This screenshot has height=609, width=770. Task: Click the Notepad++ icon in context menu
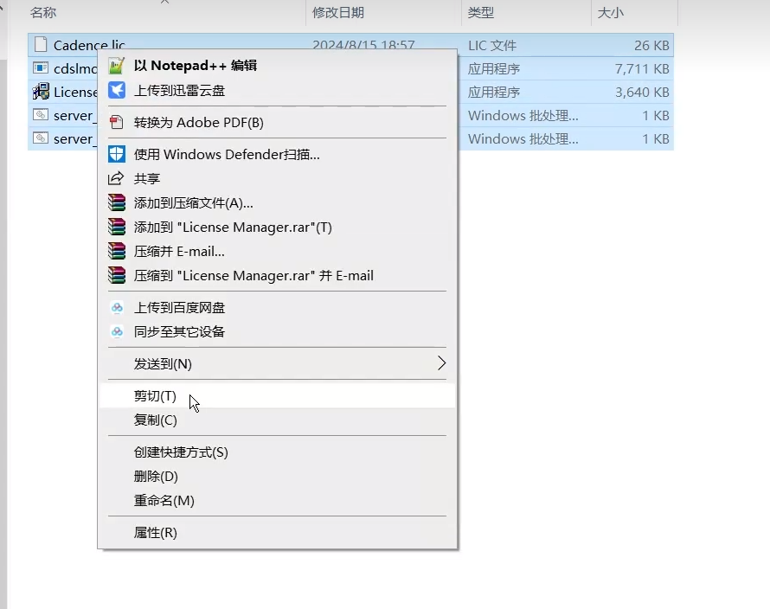point(117,66)
